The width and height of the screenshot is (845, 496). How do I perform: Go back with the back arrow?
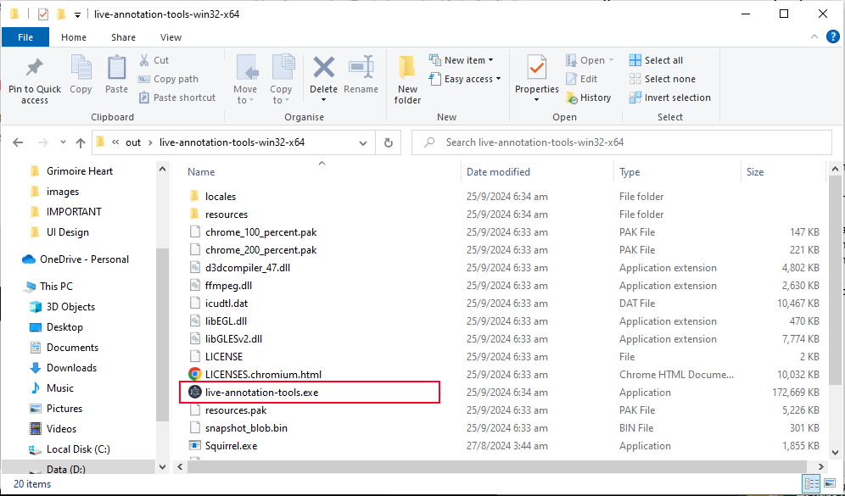[x=18, y=142]
